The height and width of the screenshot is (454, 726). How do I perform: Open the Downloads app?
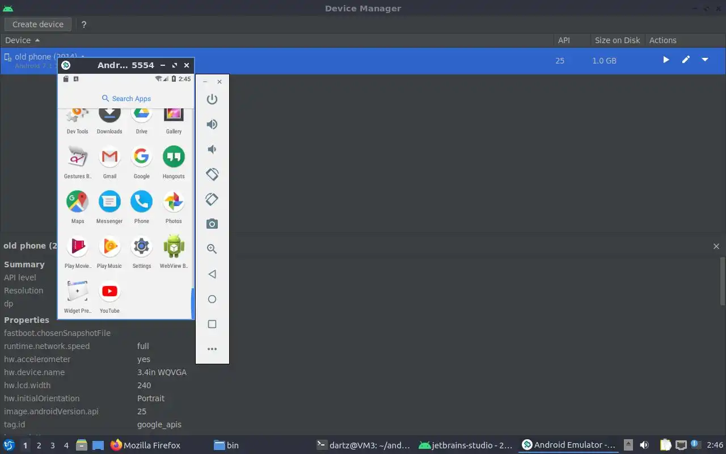tap(109, 120)
